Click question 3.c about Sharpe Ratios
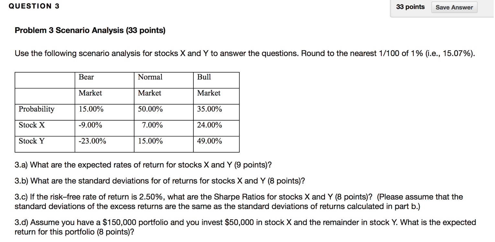Image resolution: width=495 pixels, height=242 pixels. coord(239,201)
